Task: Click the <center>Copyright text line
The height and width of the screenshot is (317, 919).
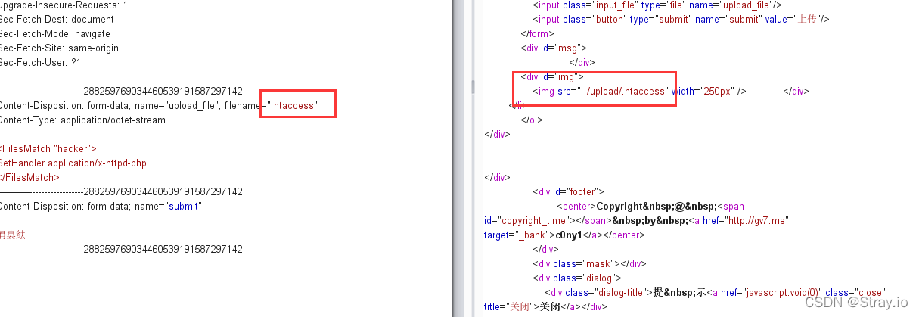Action: point(650,207)
